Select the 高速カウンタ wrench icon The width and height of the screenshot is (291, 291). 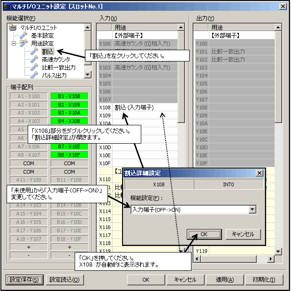(x=34, y=59)
